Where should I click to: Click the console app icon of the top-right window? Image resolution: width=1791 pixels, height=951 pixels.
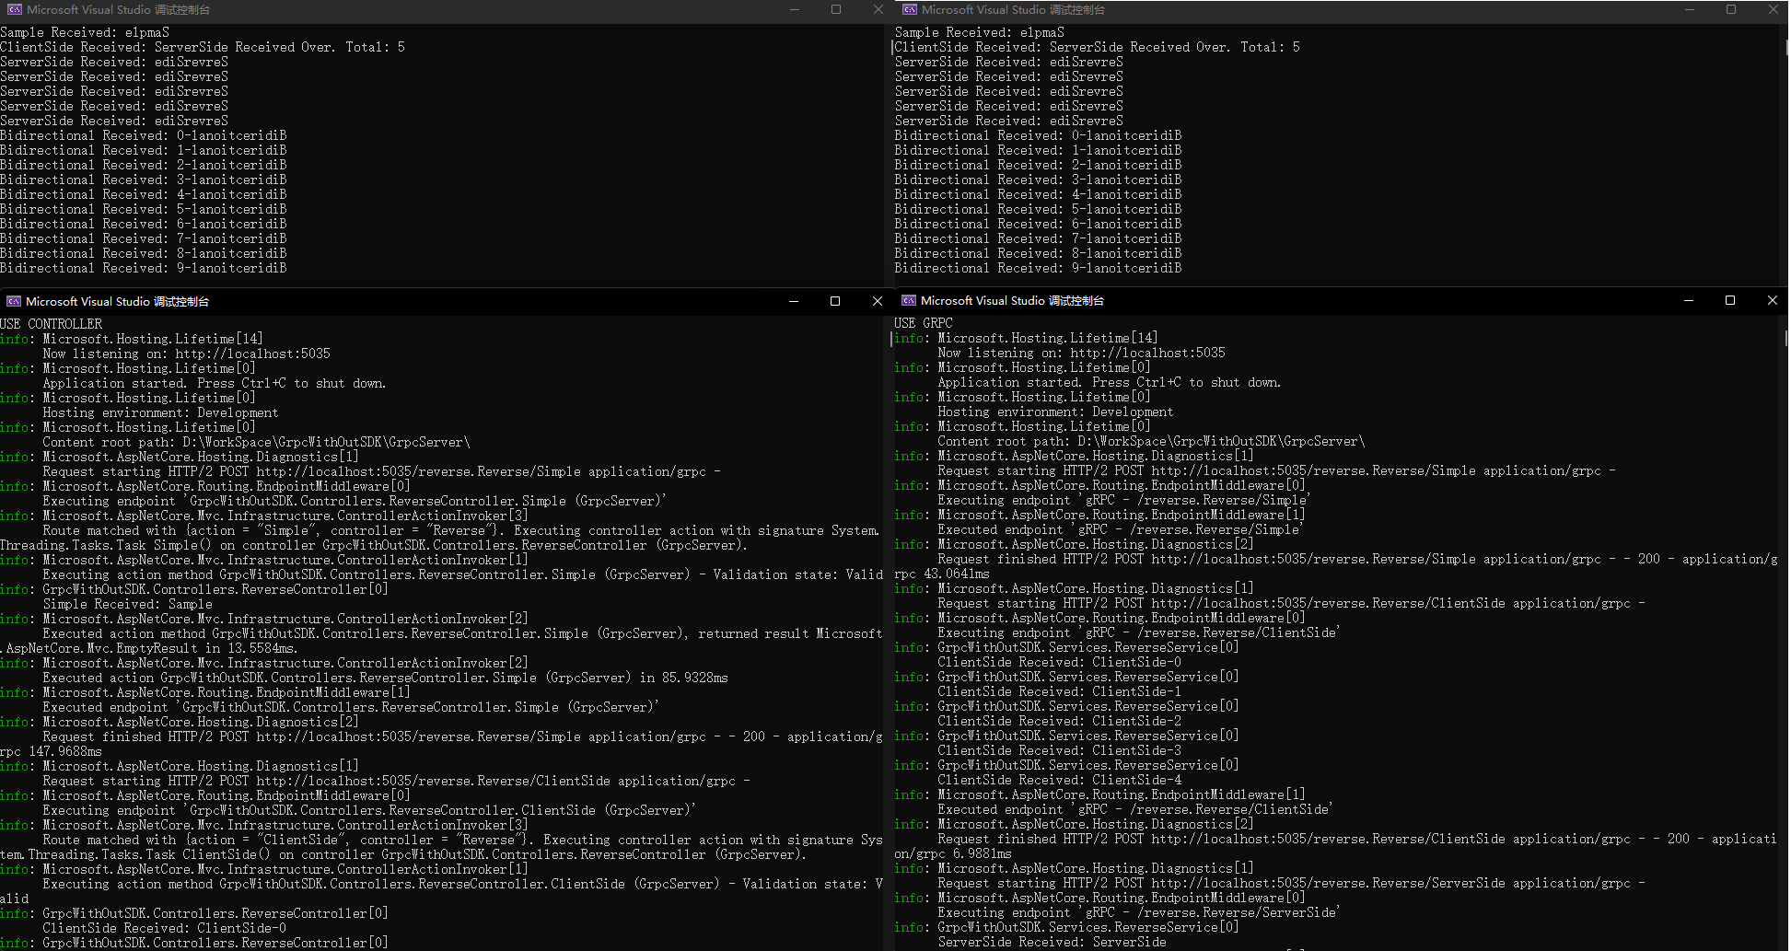coord(909,9)
